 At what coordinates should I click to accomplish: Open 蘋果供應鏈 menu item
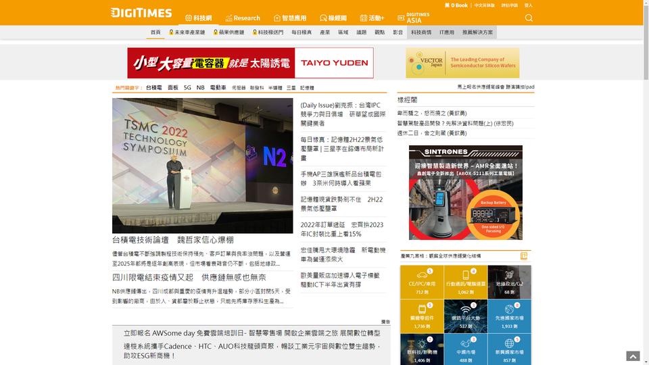[x=229, y=32]
